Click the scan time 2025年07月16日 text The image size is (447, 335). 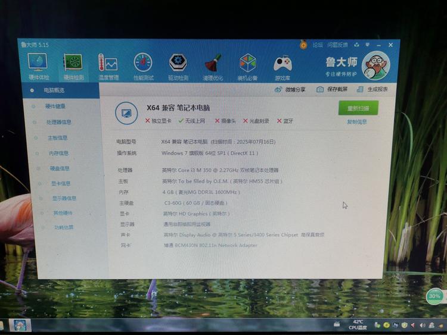256,142
